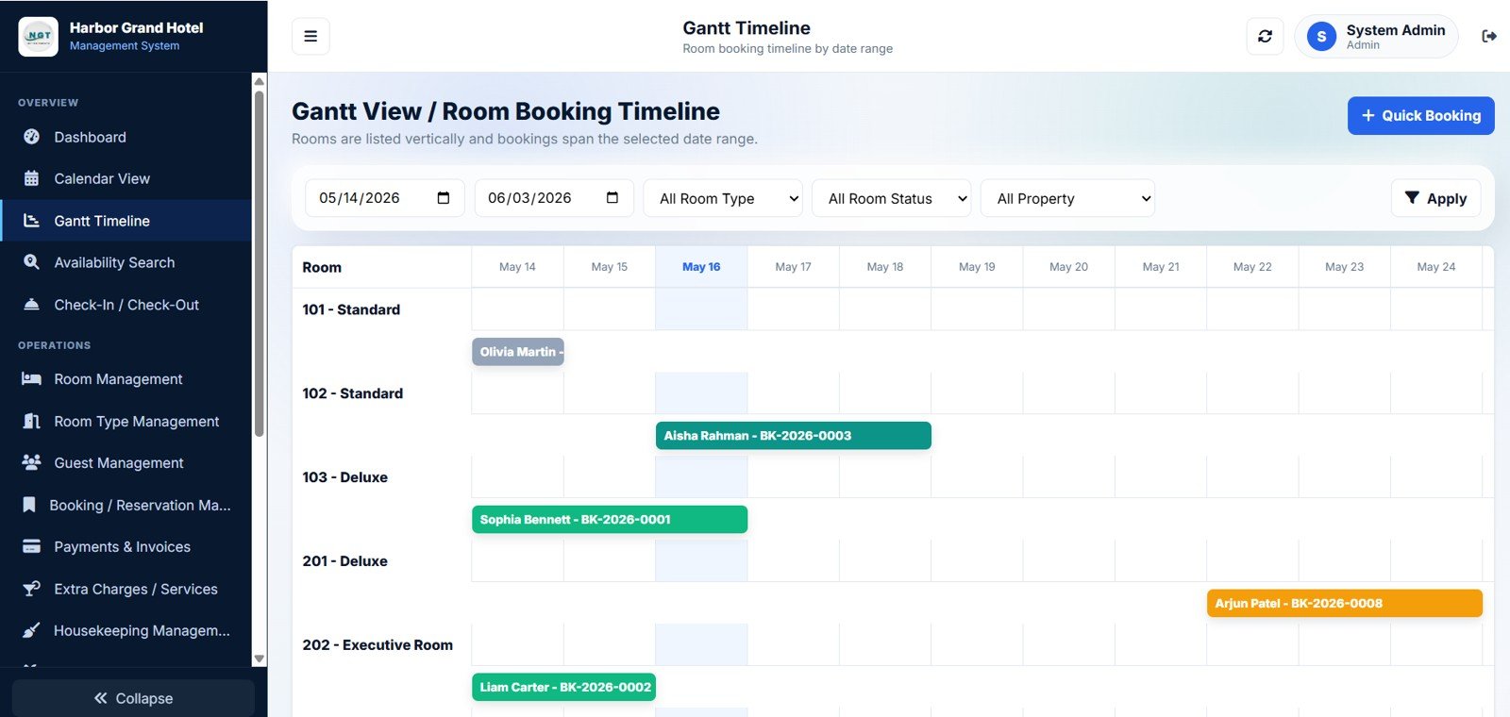Image resolution: width=1510 pixels, height=717 pixels.
Task: Click the Booking bookmark icon in sidebar
Action: click(x=29, y=505)
